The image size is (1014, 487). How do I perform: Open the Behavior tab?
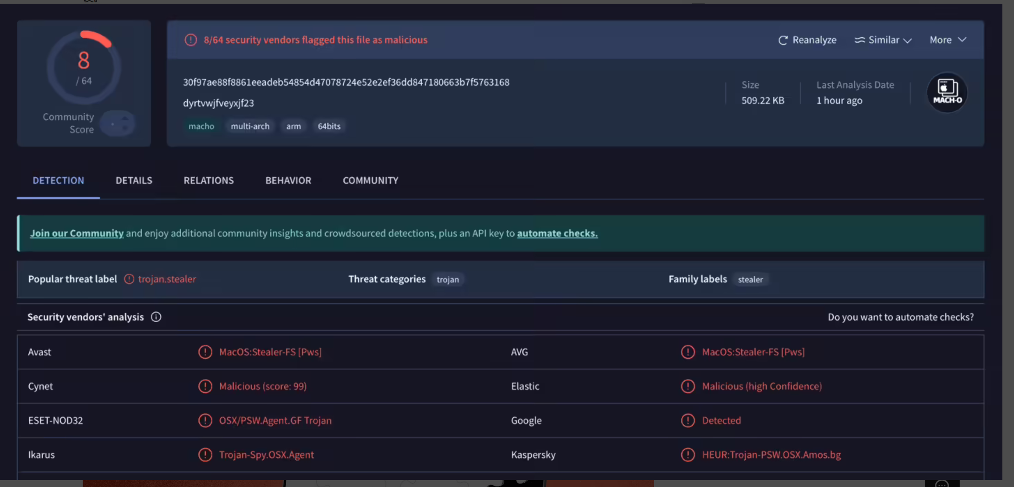coord(288,181)
